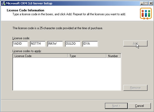Select the fifth license field containing IDYA
Screen dimensions: 154x112
point(90,44)
